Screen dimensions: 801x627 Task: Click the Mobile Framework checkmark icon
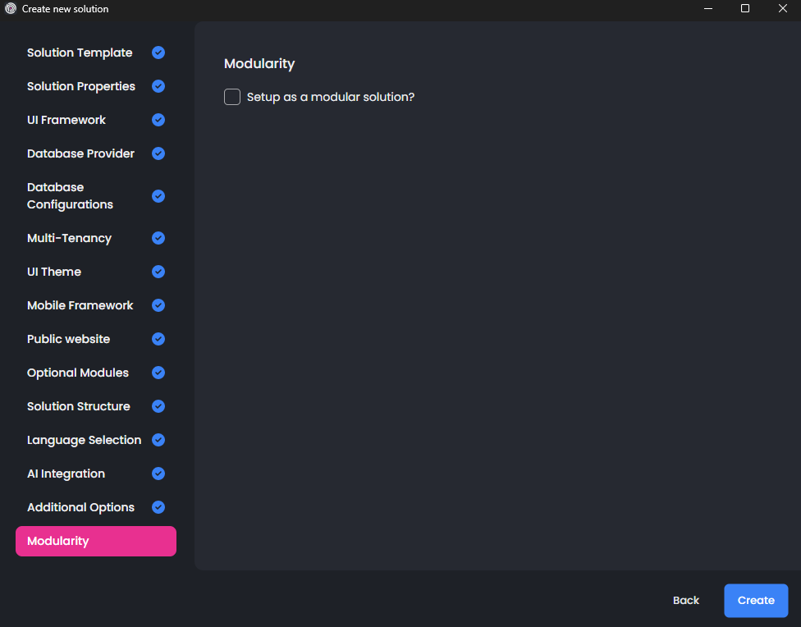tap(158, 305)
